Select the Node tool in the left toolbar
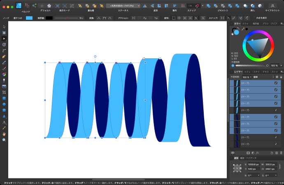 click(x=4, y=38)
